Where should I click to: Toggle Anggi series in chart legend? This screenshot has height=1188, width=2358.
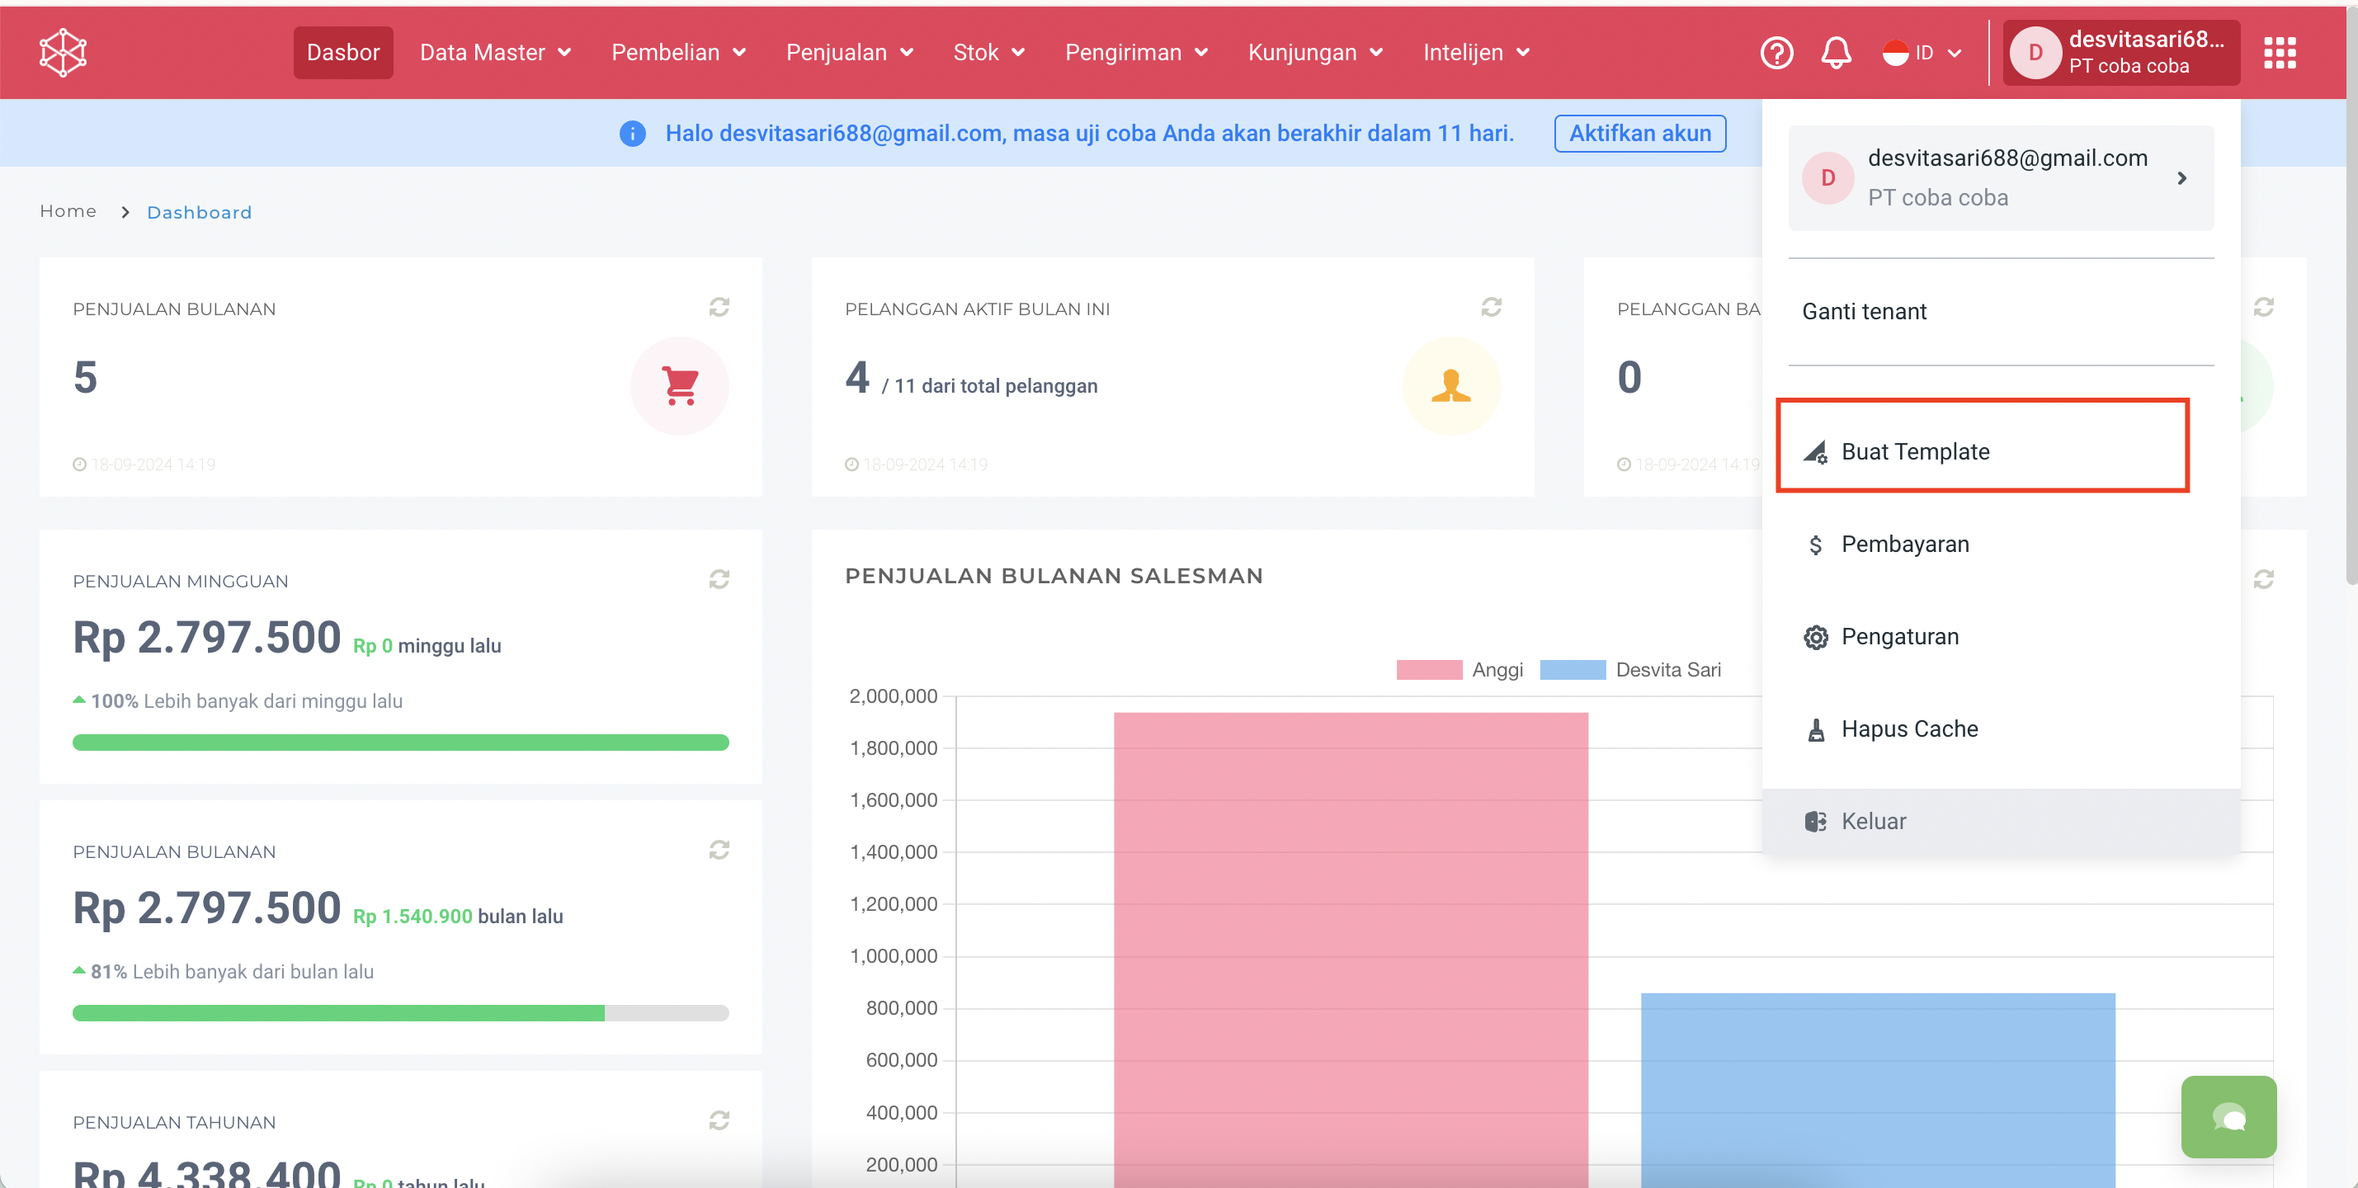1459,670
